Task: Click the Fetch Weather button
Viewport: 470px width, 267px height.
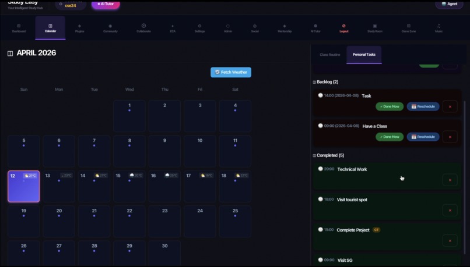Action: (231, 72)
